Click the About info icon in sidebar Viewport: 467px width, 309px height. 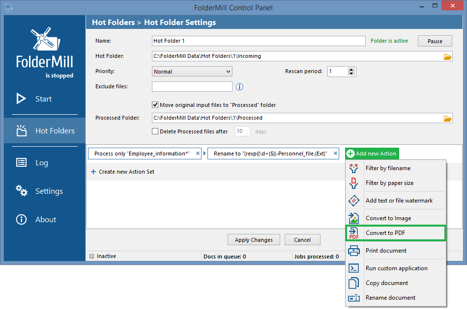(22, 220)
